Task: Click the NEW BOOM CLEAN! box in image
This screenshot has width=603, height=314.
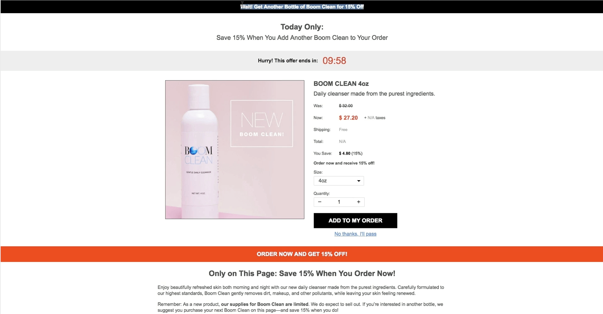Action: (x=262, y=124)
